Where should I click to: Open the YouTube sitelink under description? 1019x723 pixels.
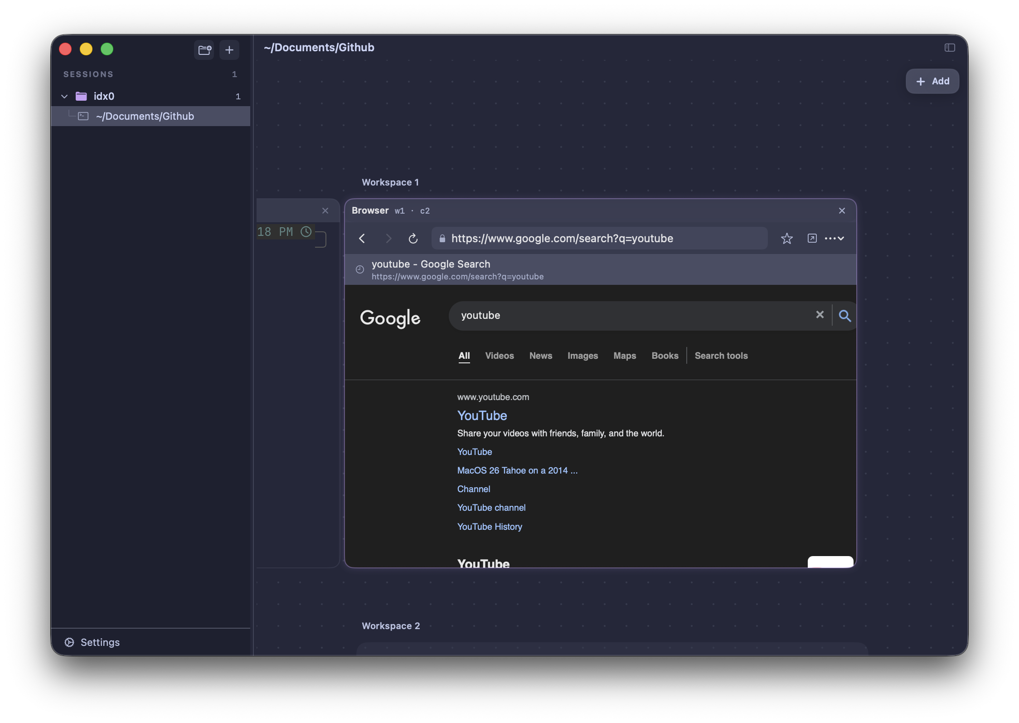[475, 452]
